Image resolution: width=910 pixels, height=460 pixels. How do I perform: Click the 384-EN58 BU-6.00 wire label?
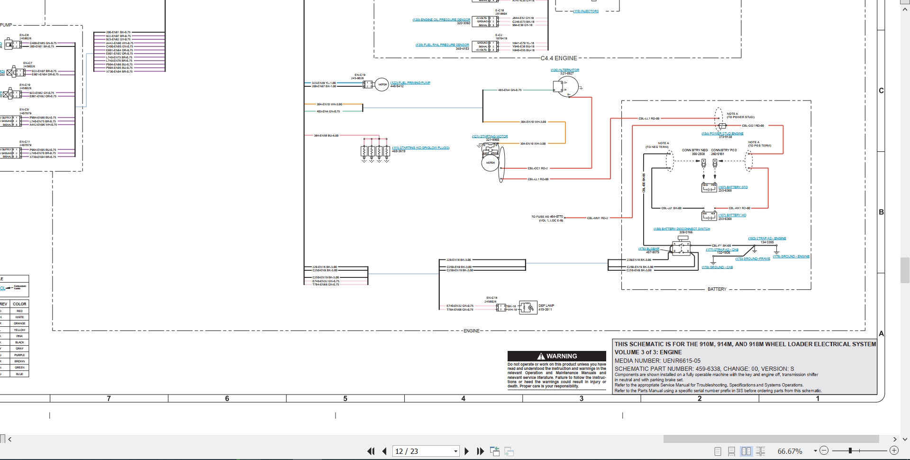point(326,136)
